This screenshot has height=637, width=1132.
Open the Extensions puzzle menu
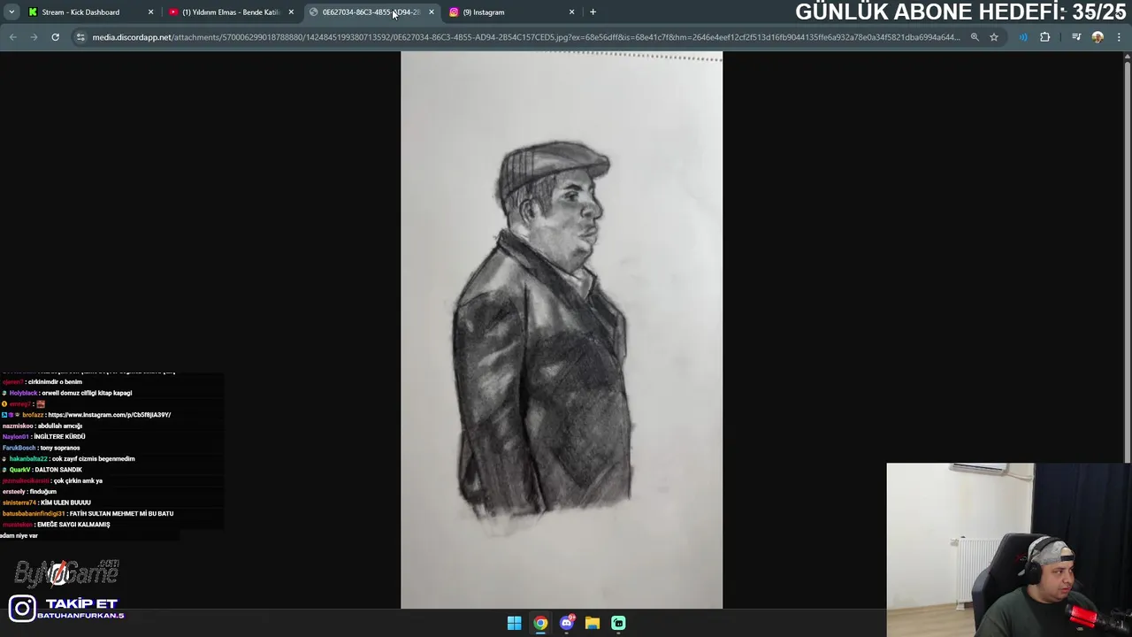click(x=1044, y=37)
